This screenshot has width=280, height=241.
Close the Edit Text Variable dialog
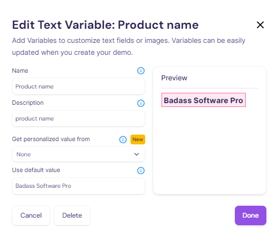(x=260, y=25)
